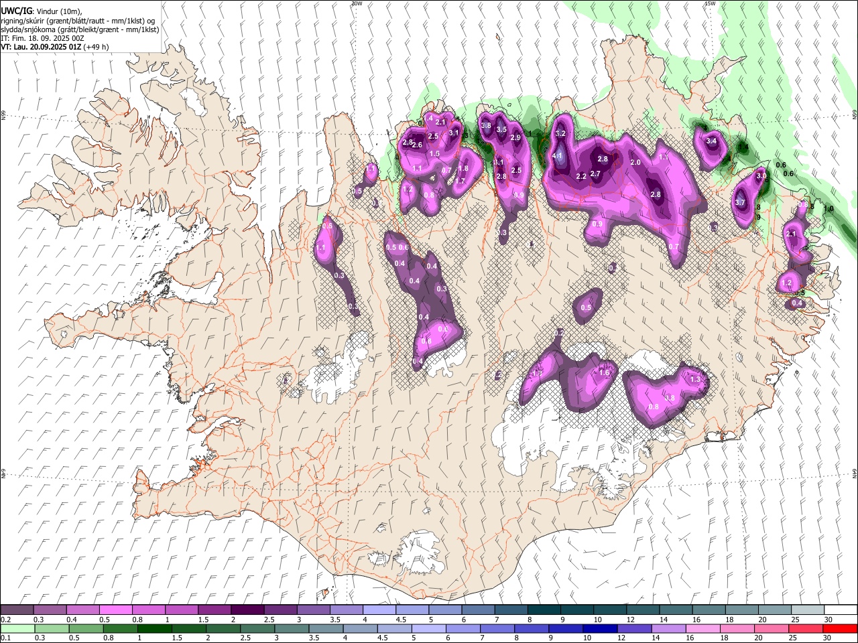
Task: Pick the dark purple 2 swatch, top legend row
Action: point(247,610)
